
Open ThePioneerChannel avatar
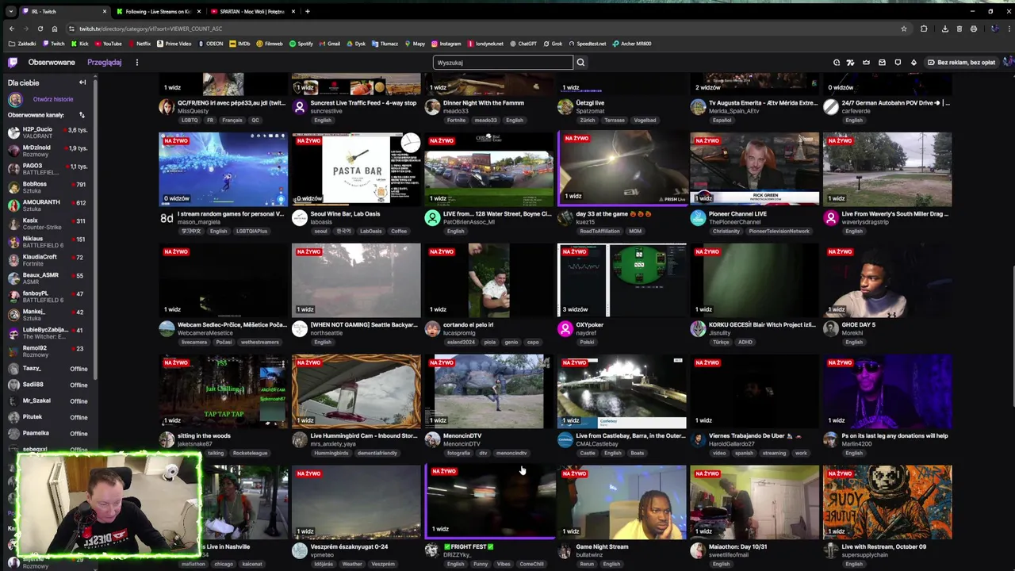(x=698, y=217)
